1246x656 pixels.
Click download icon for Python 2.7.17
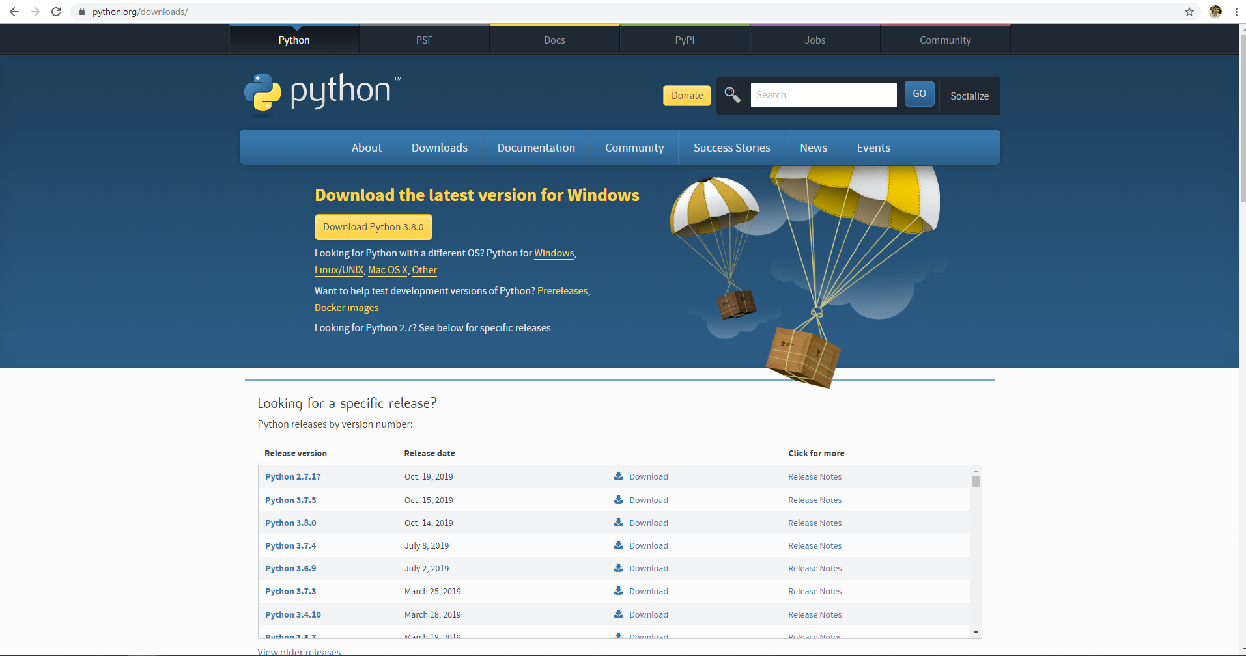pyautogui.click(x=619, y=476)
